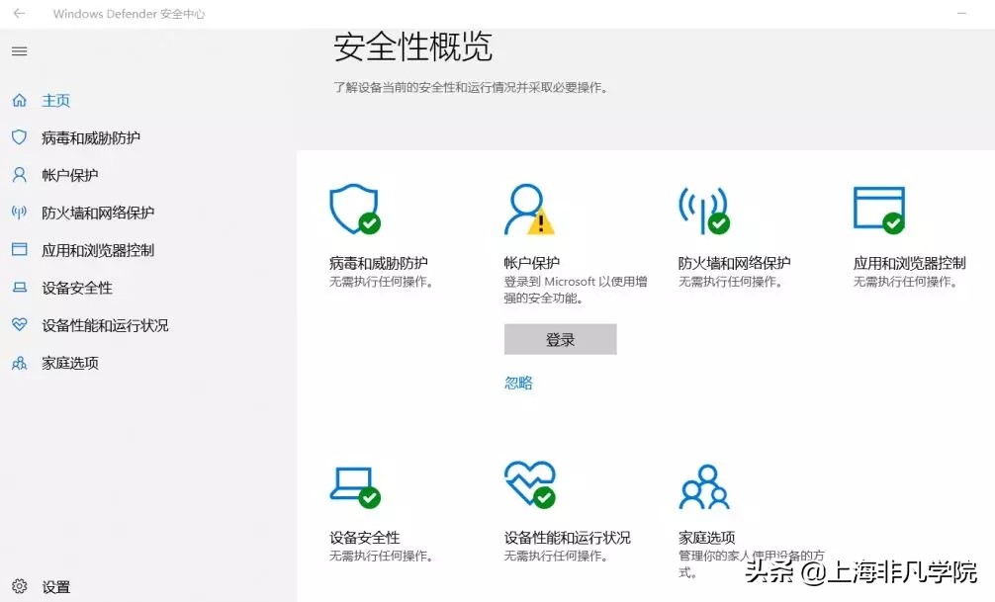This screenshot has width=995, height=602.
Task: Collapse the navigation pane with the hamburger icon
Action: 19,50
